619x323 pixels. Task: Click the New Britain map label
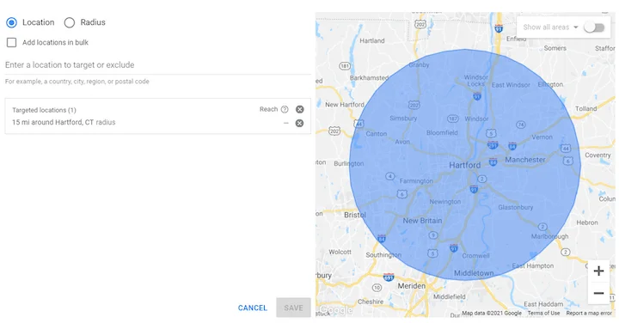422,221
